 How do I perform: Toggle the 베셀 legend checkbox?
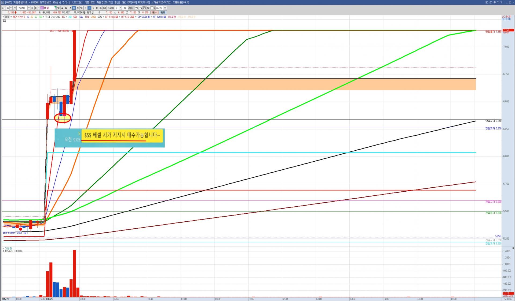point(3,17)
